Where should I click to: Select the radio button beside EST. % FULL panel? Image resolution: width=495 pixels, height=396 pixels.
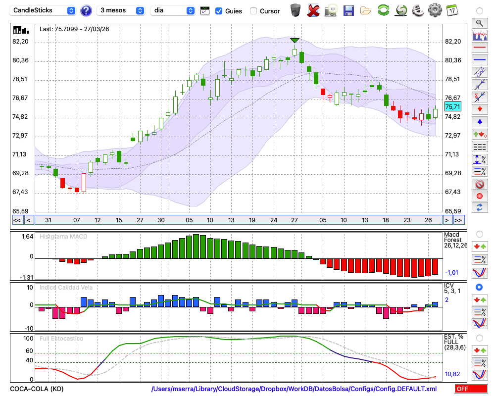coord(479,338)
